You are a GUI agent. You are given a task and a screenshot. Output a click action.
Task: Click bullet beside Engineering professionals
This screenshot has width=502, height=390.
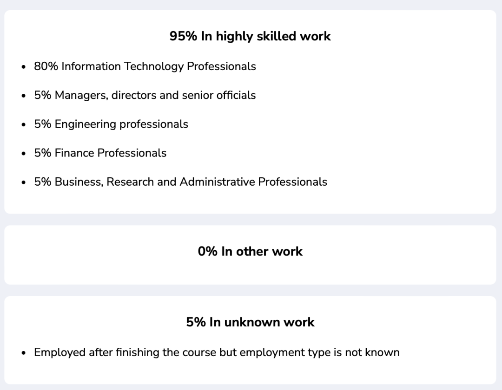tap(23, 124)
